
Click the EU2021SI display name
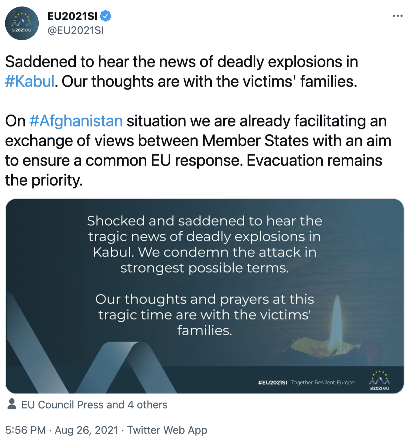click(72, 16)
